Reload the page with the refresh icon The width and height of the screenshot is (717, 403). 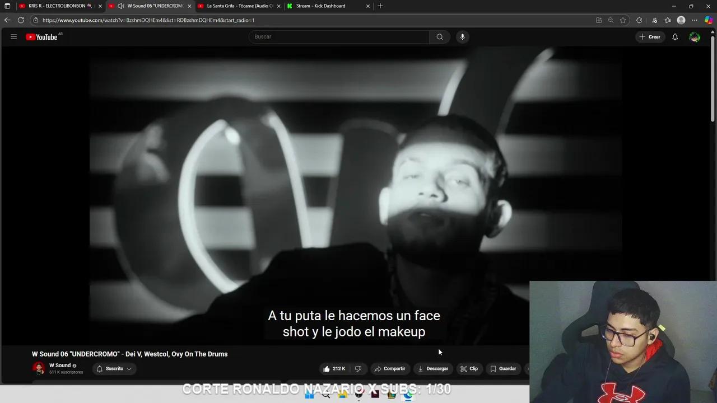click(x=21, y=20)
